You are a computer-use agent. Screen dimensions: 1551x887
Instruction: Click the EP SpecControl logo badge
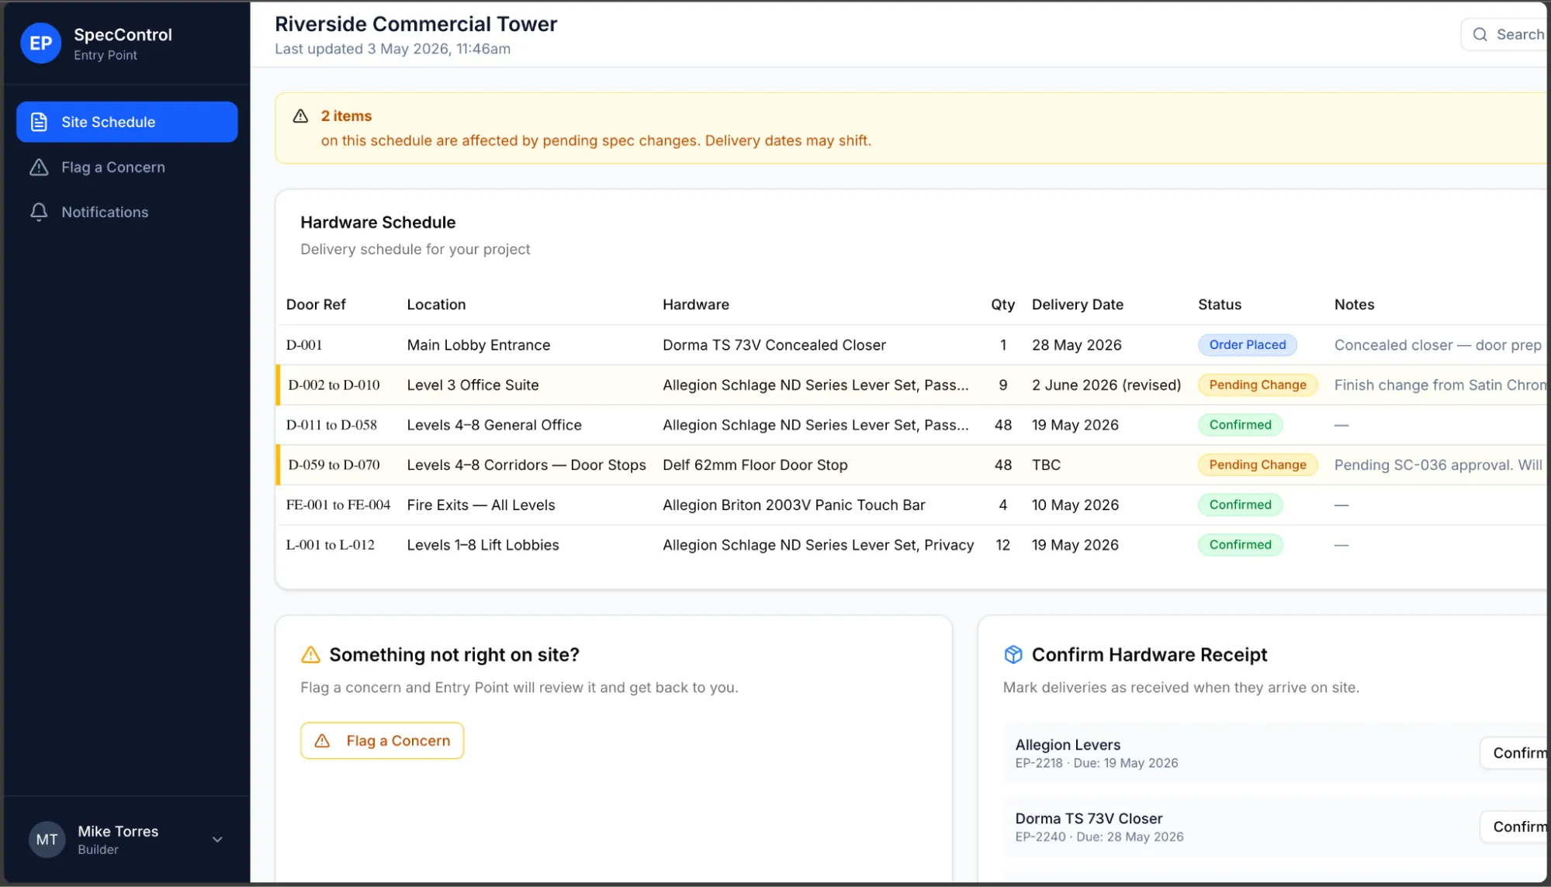click(x=40, y=43)
